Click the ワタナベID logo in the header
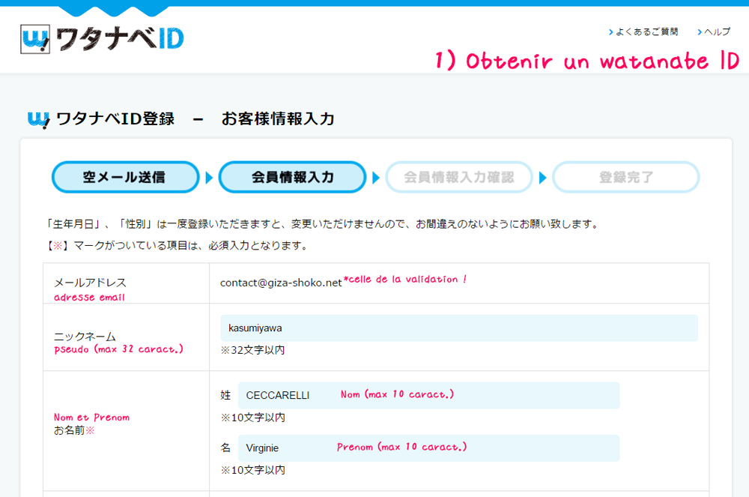The width and height of the screenshot is (749, 497). tap(102, 39)
